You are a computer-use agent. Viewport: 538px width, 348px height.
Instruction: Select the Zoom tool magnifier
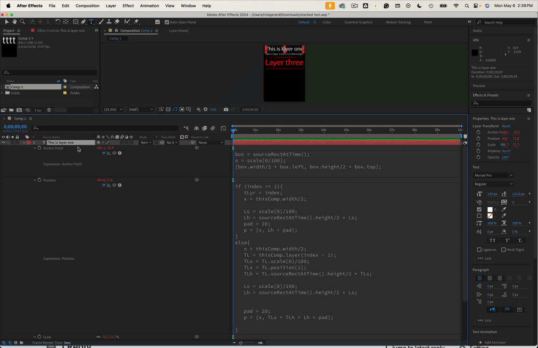pyautogui.click(x=22, y=22)
